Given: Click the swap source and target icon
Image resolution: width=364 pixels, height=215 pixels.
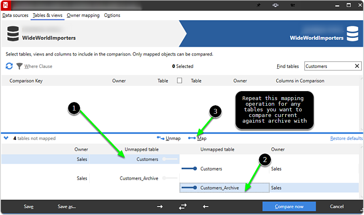Looking at the screenshot, I should tap(183, 207).
